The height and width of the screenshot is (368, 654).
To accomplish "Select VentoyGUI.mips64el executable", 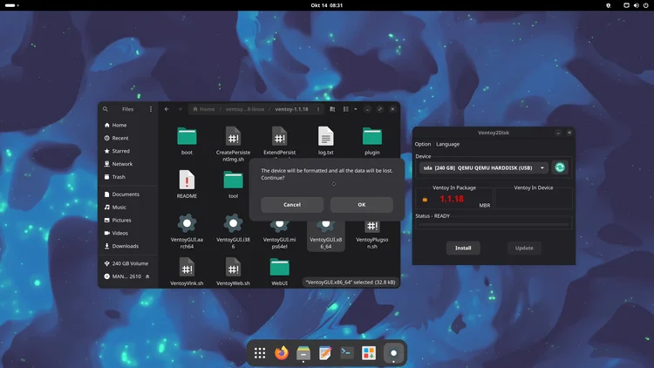I will pos(279,235).
